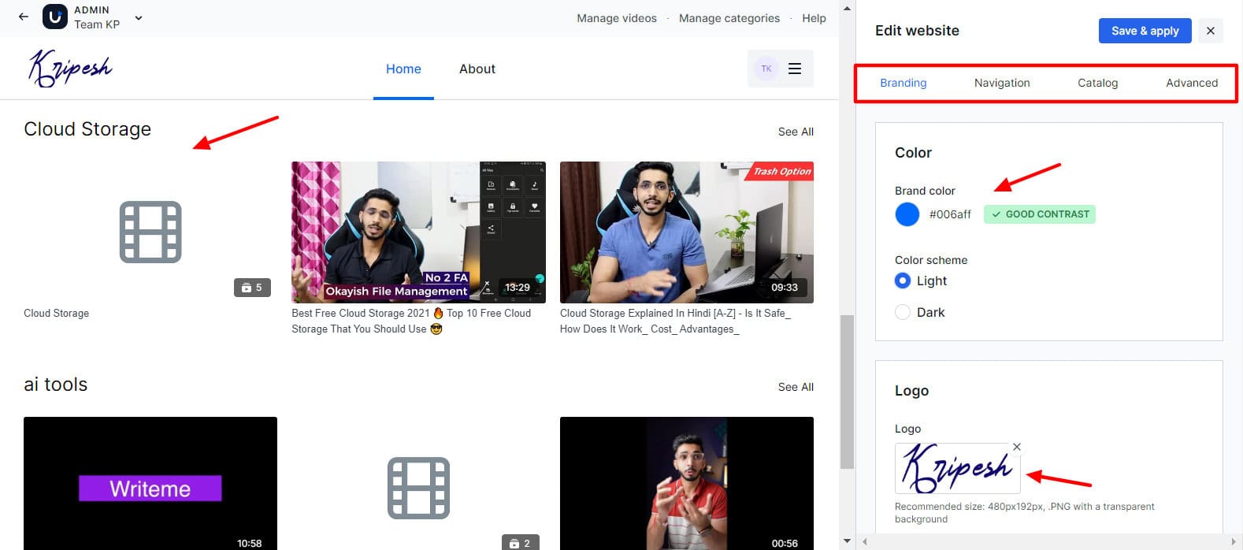The image size is (1243, 550).
Task: Open the Writeme video thumbnail
Action: (x=150, y=483)
